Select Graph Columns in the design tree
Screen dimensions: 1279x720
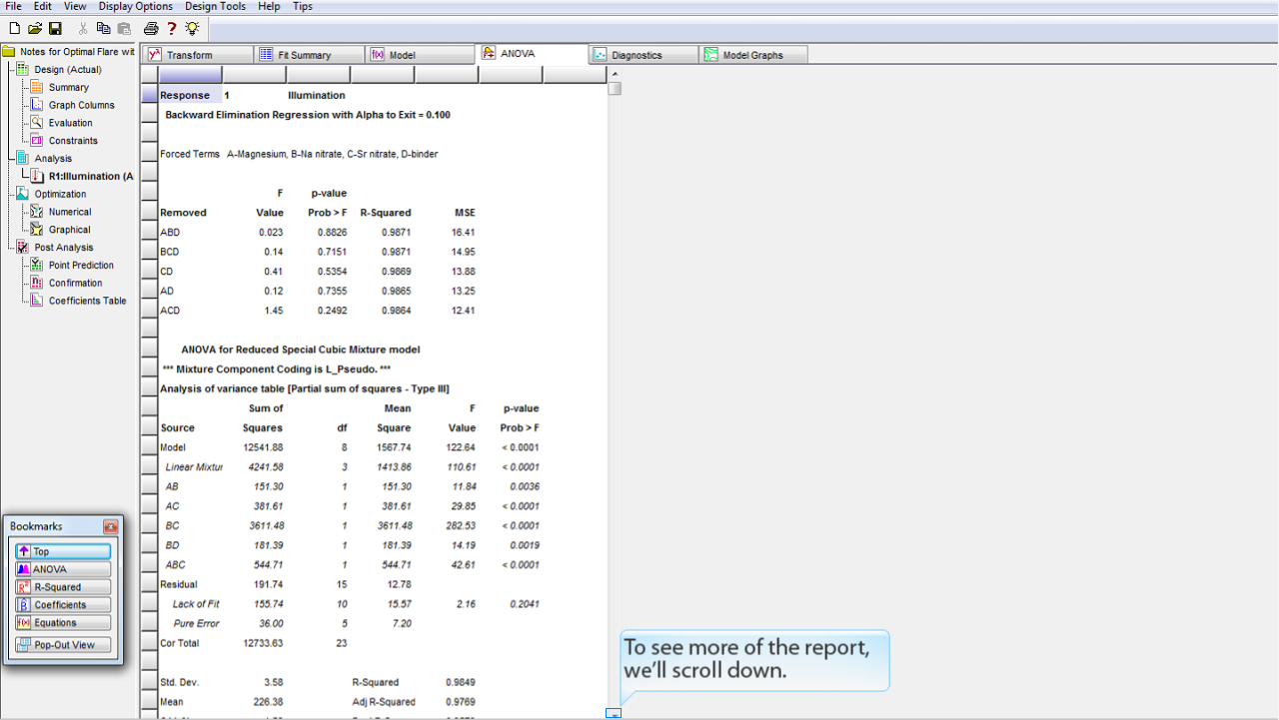pyautogui.click(x=81, y=105)
